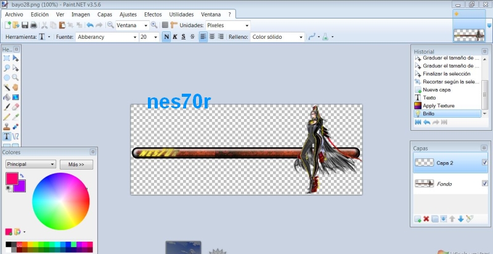
Task: Select the Rectangle Select tool
Action: 7,58
